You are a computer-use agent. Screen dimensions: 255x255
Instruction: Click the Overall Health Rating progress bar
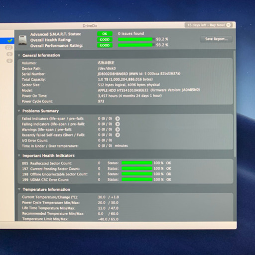[x=136, y=39]
